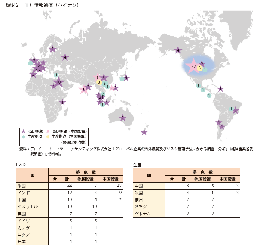Click the yellow circle labeled 3 in the US

pos(200,68)
